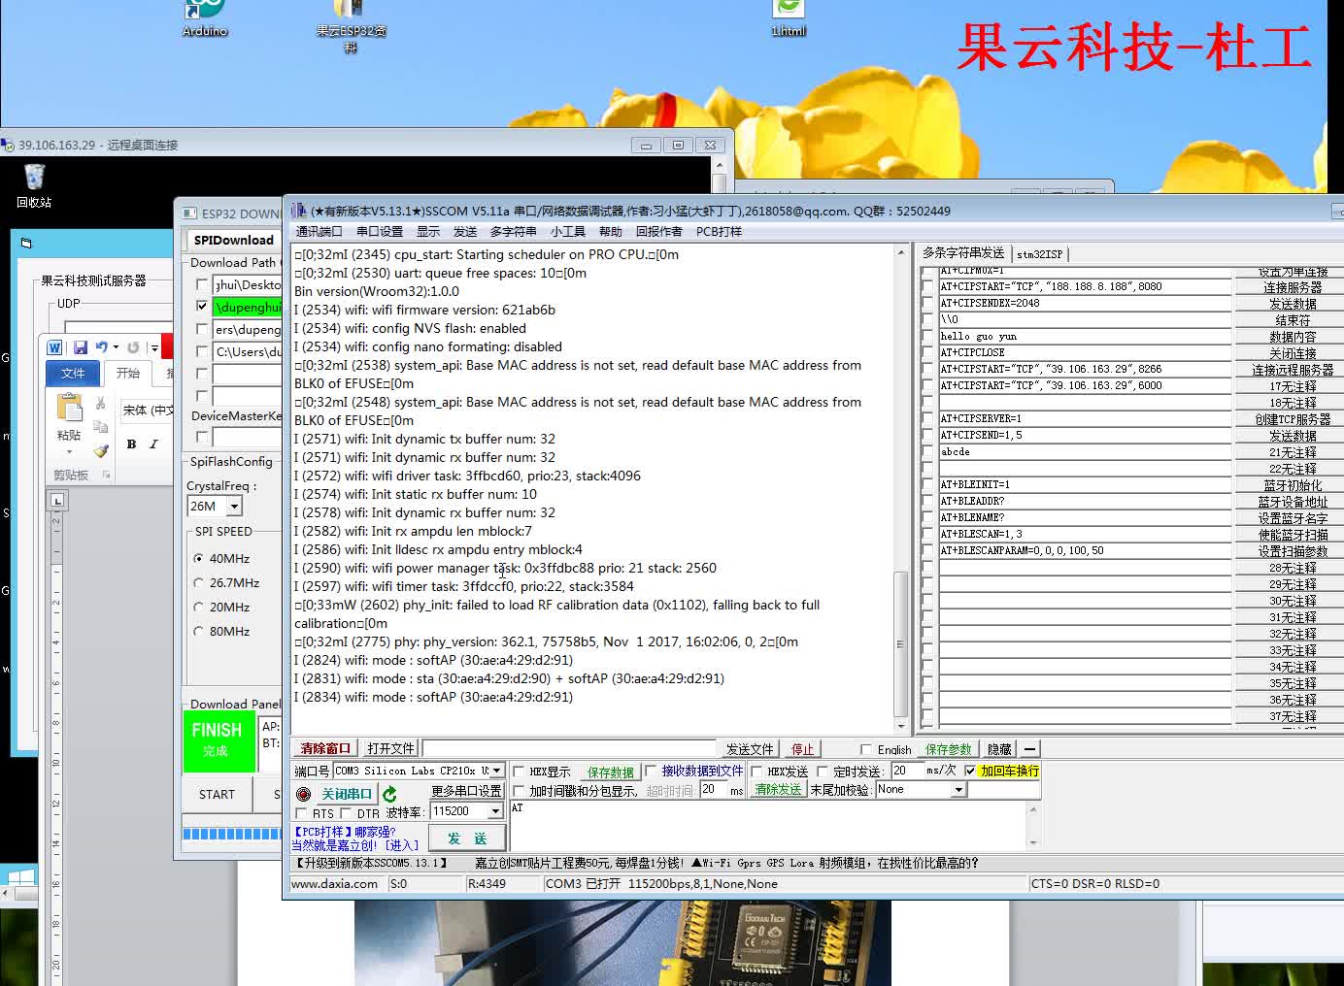Image resolution: width=1344 pixels, height=986 pixels.
Task: Expand the 粘贴 paste options arrow
Action: coord(69,452)
